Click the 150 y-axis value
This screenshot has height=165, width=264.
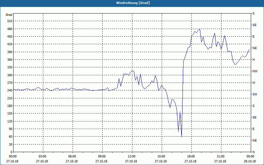click(10, 114)
